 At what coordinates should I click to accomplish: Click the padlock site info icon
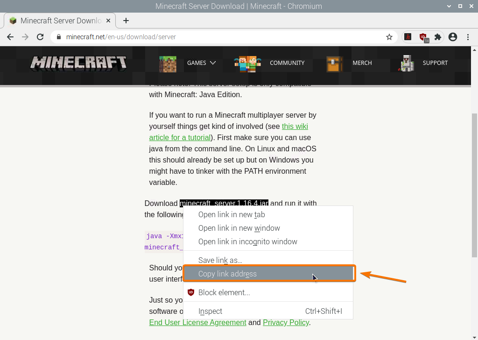pyautogui.click(x=59, y=37)
